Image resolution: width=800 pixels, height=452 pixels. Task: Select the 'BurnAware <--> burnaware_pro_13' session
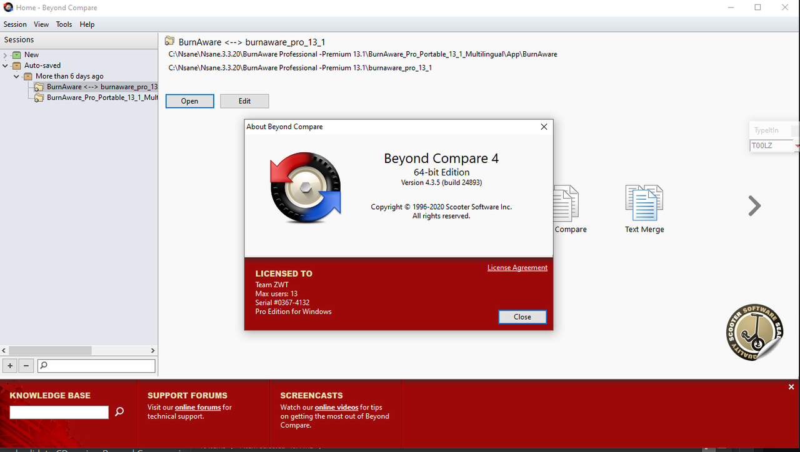tap(102, 87)
